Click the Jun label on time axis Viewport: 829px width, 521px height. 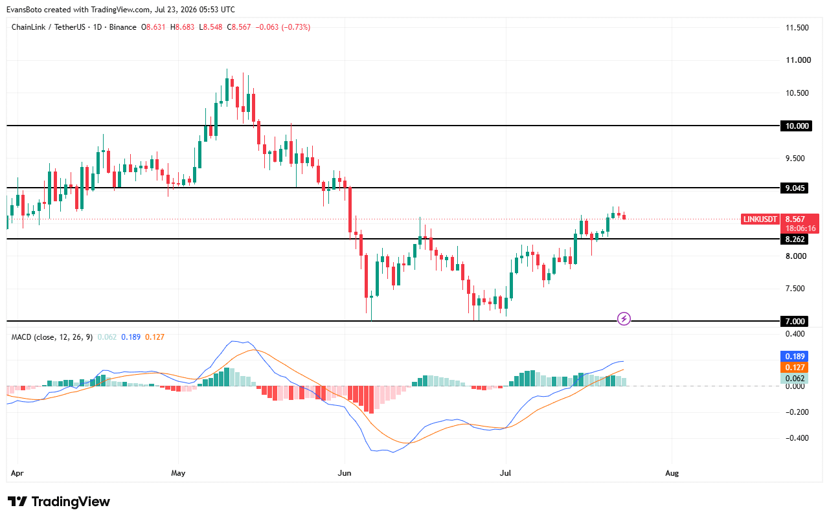point(344,473)
